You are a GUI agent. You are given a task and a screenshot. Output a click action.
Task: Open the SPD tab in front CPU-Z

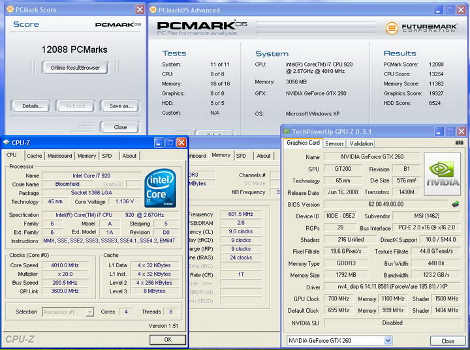(x=106, y=156)
